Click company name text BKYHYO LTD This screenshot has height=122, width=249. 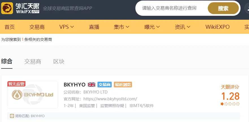96,92
